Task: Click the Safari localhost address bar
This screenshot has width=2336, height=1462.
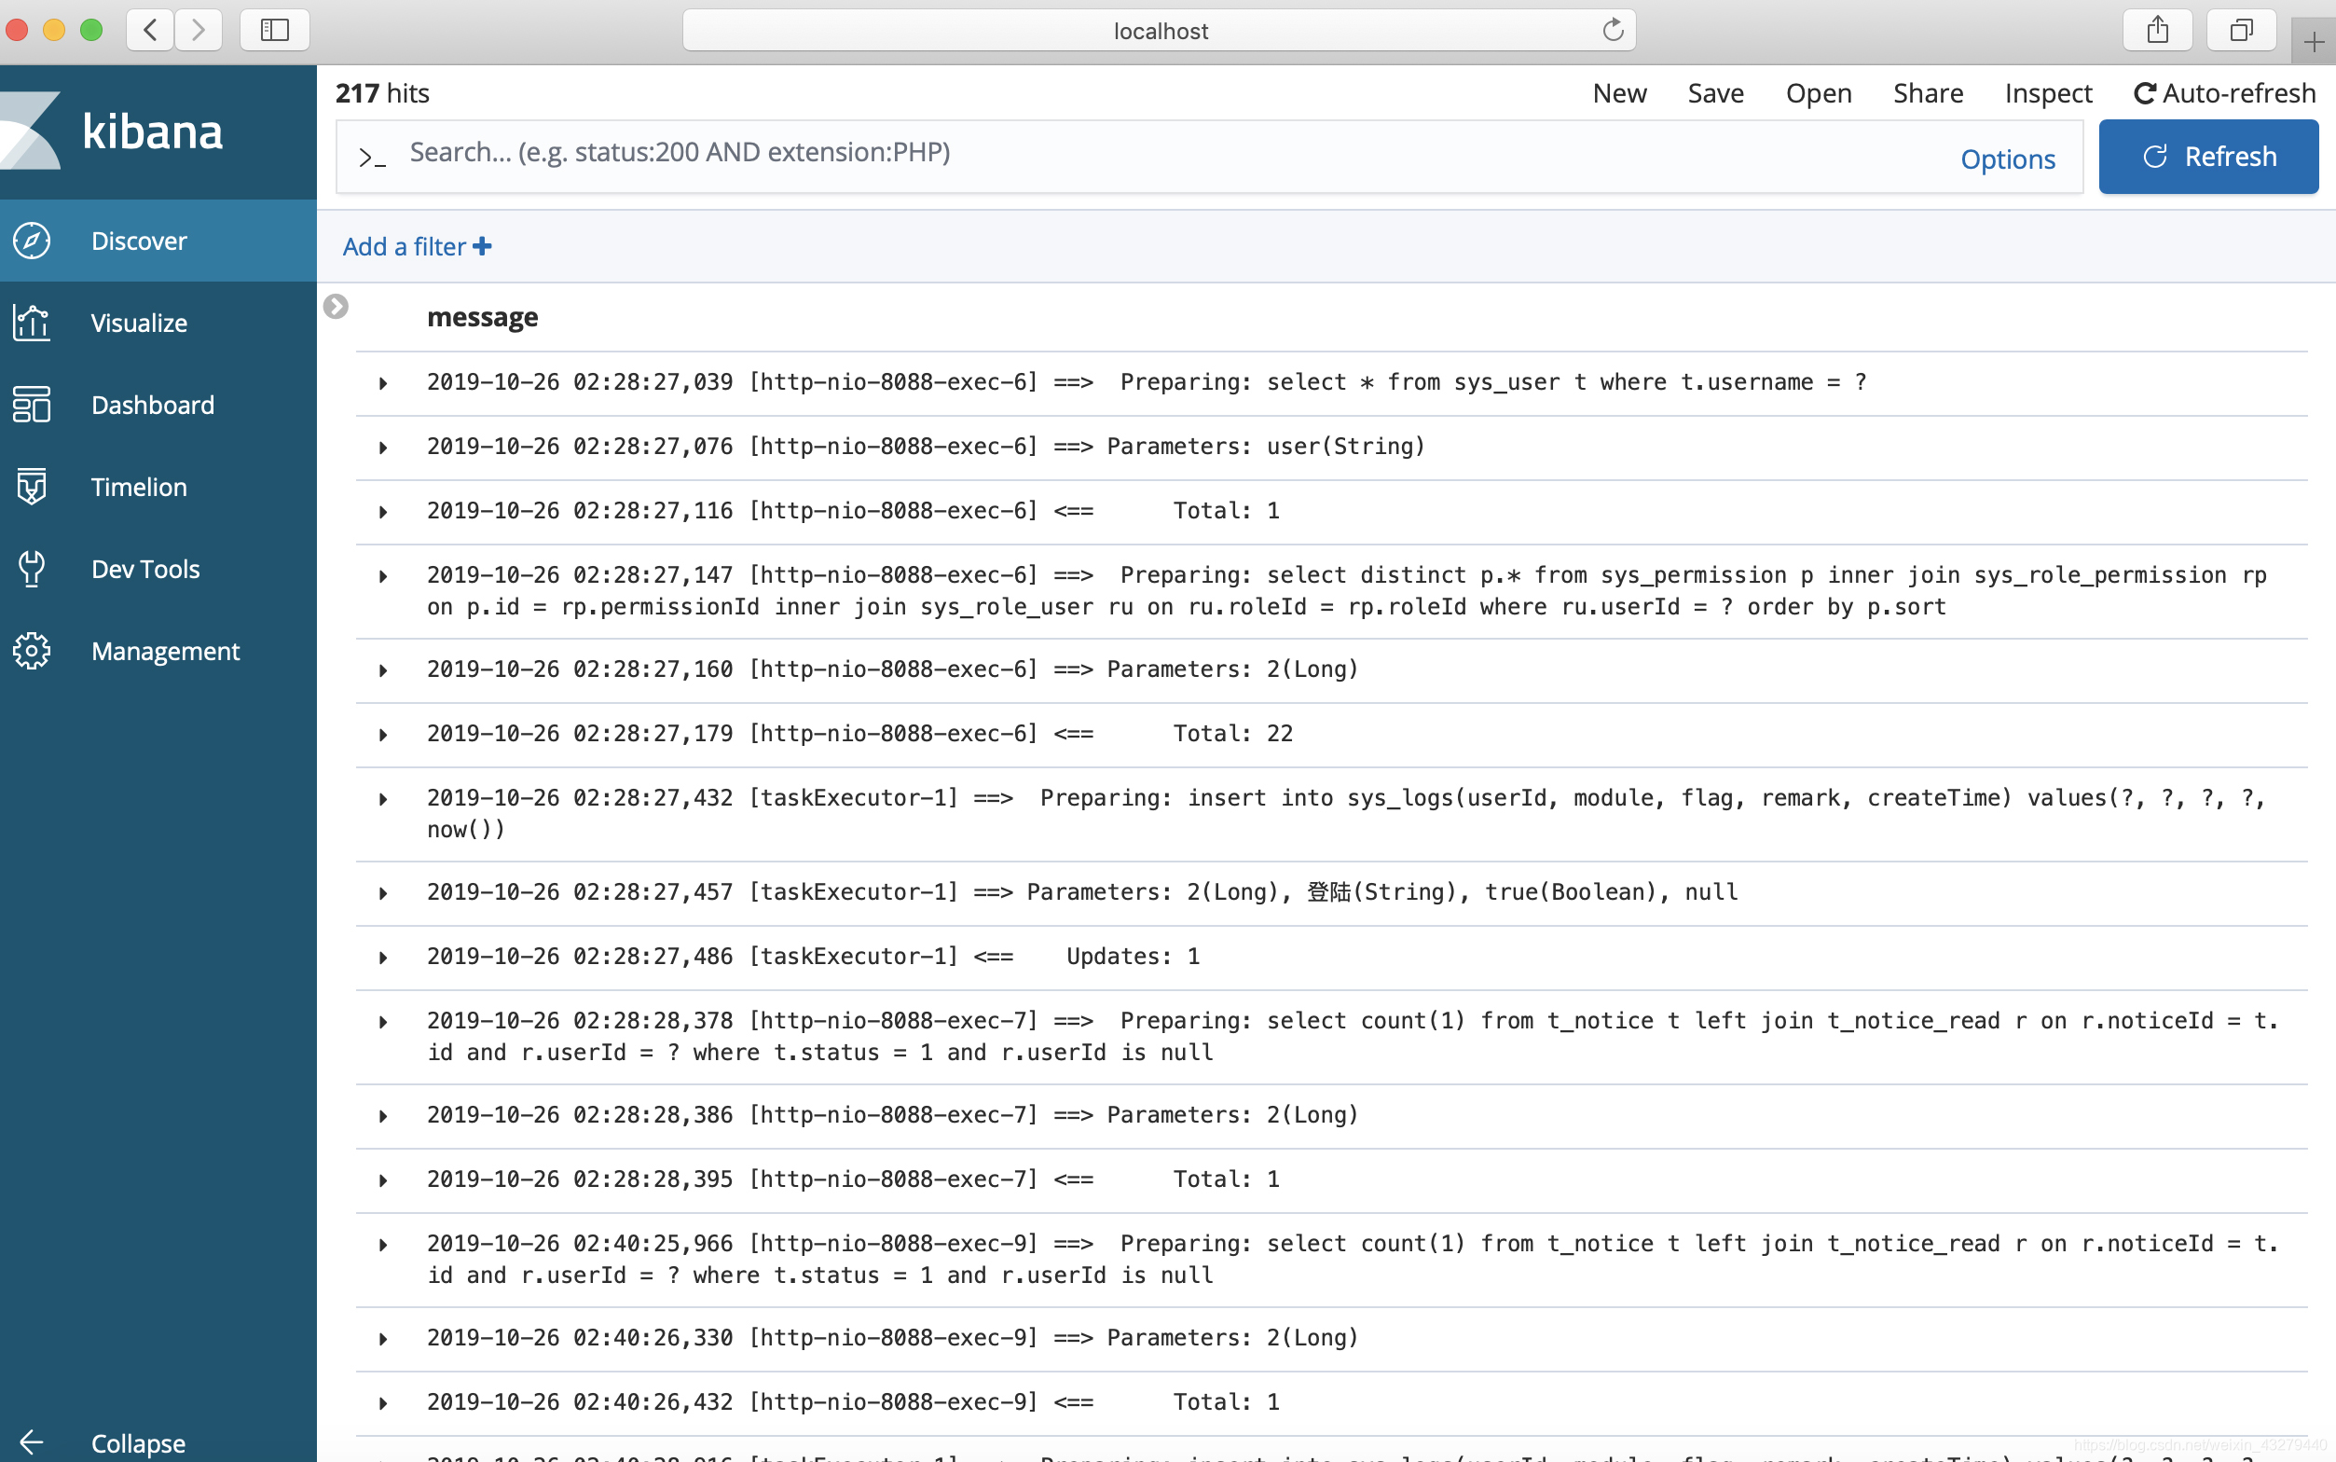Action: click(1159, 30)
